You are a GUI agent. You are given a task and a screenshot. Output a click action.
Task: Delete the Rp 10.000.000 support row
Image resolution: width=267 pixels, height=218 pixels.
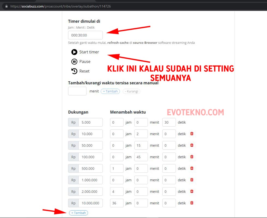click(192, 203)
